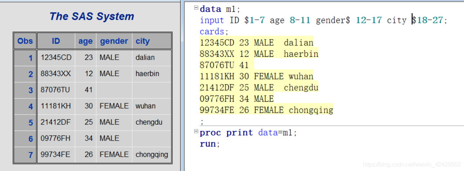Select the city column header
This screenshot has width=464, height=171.
pos(151,41)
